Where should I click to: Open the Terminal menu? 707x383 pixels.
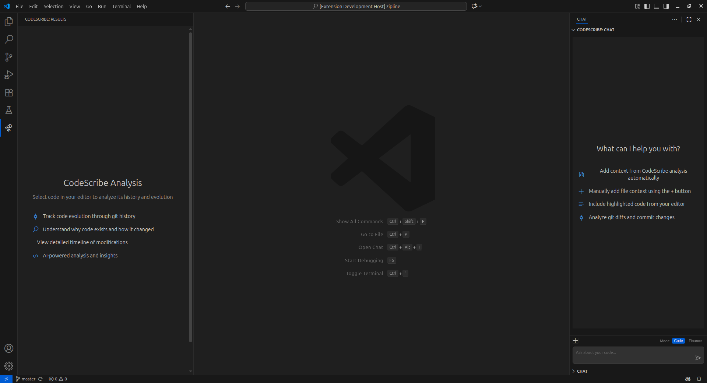[x=122, y=6]
